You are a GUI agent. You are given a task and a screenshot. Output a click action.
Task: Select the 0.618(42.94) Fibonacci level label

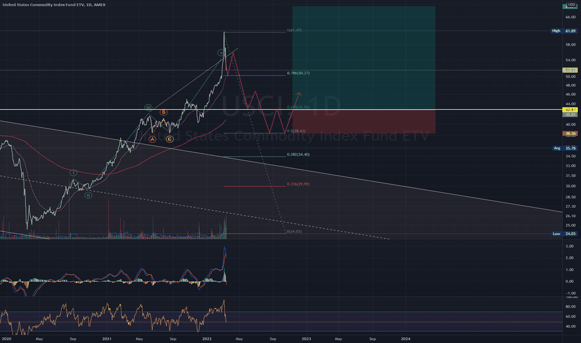coord(298,107)
